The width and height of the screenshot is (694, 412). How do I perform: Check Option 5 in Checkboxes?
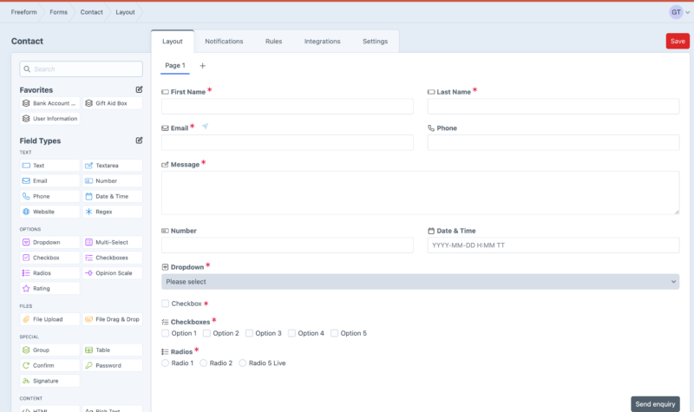click(x=334, y=333)
